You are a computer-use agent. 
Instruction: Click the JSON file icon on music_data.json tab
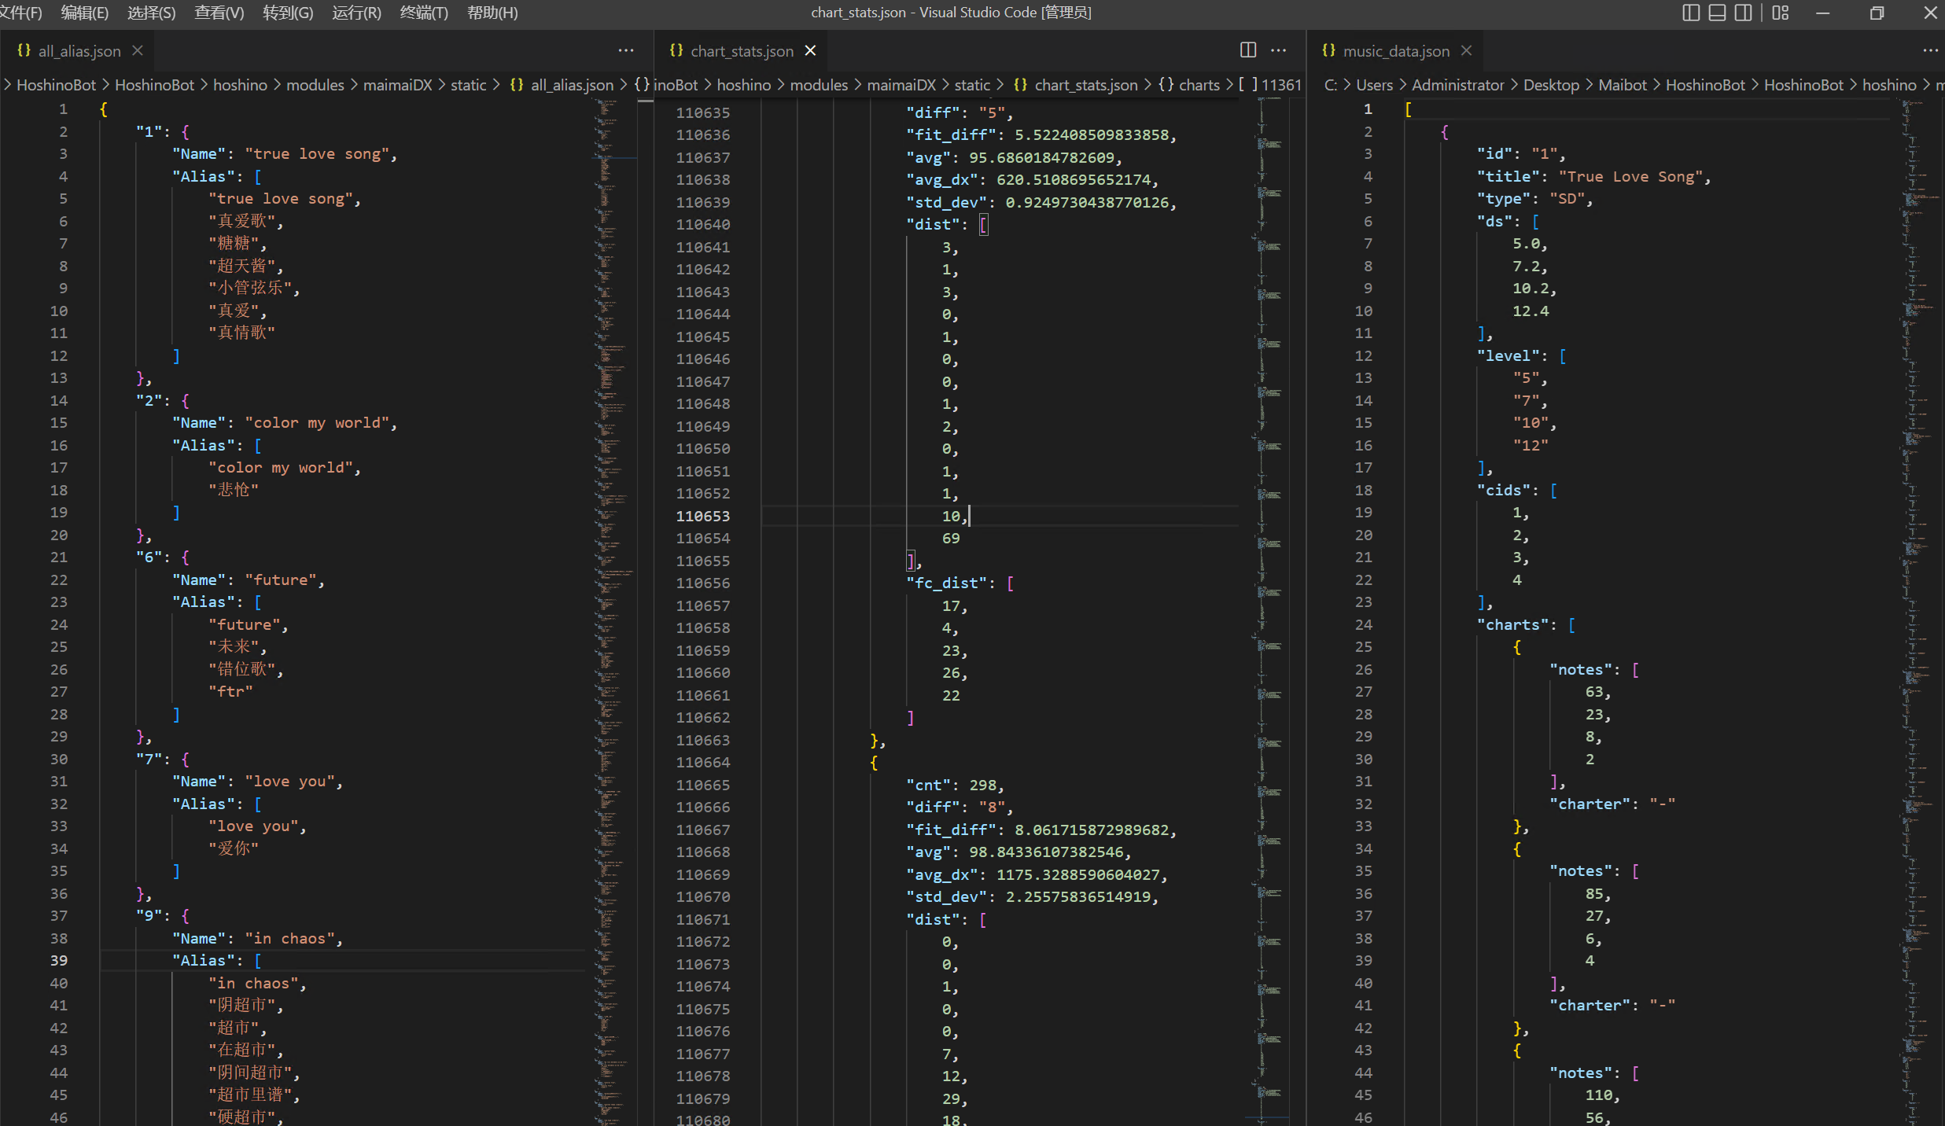point(1329,50)
